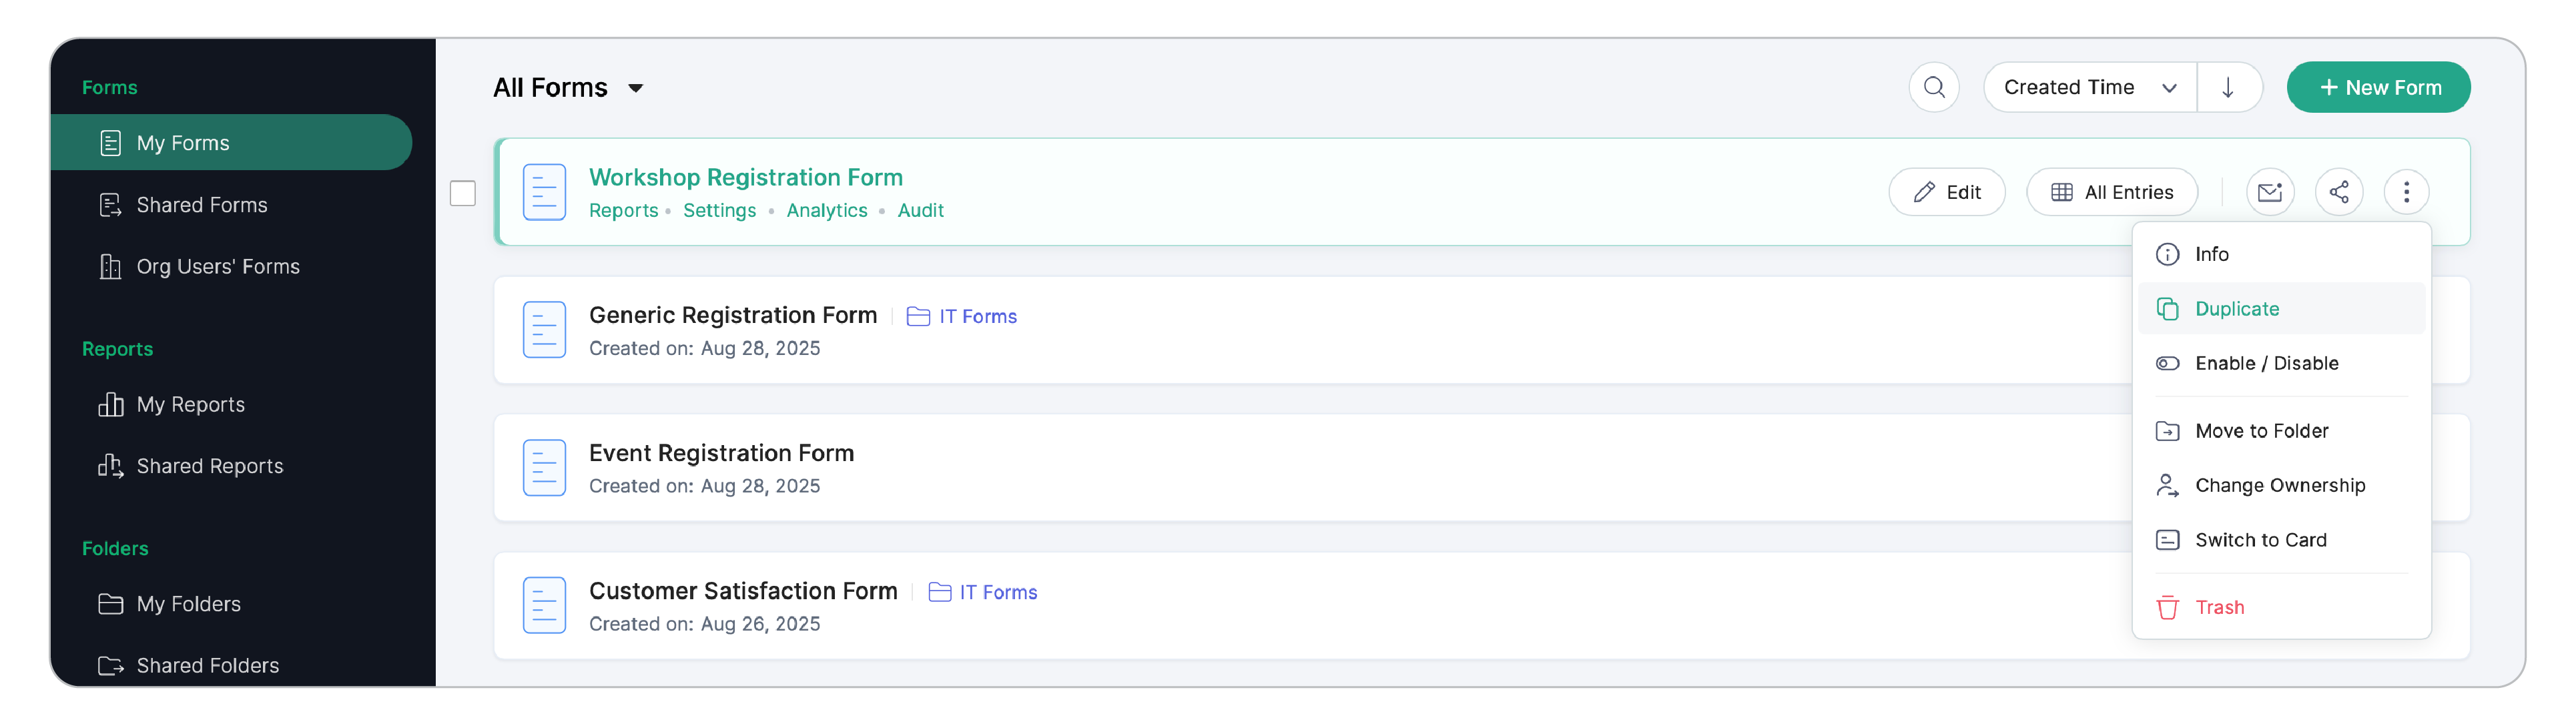Open the Analytics link
This screenshot has height=726, width=2576.
point(826,210)
